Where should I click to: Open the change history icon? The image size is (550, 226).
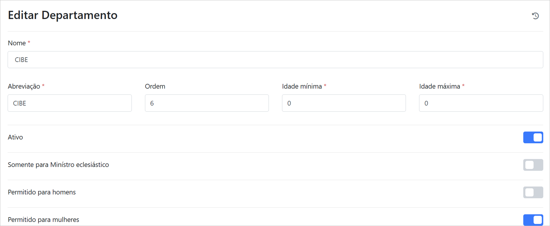[535, 16]
